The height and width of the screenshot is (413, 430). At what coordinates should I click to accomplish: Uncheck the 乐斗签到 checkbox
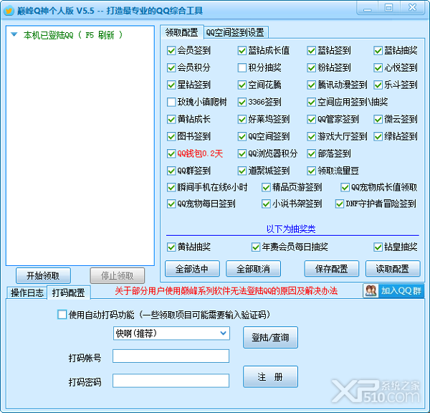[x=378, y=85]
